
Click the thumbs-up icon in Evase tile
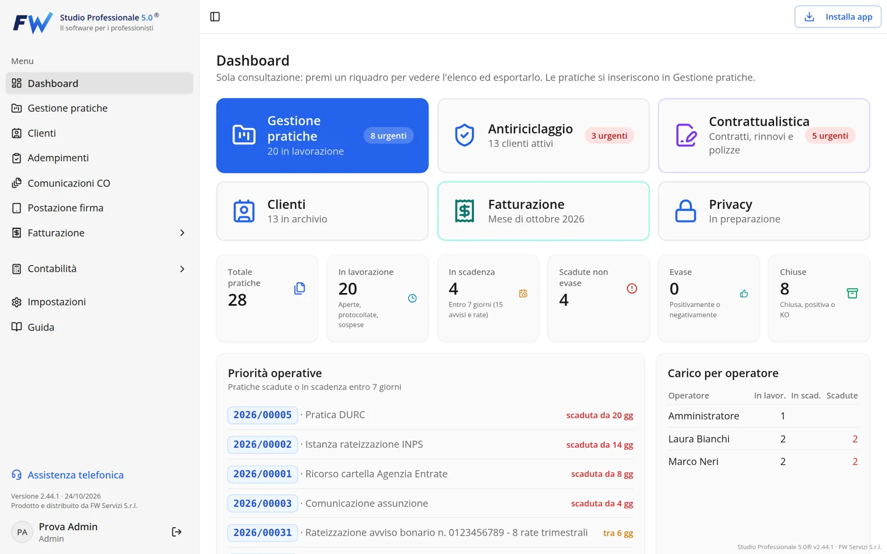[x=744, y=294]
